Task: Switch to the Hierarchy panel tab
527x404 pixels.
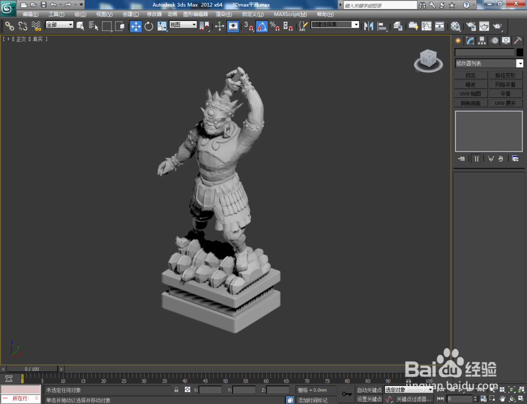Action: [482, 41]
